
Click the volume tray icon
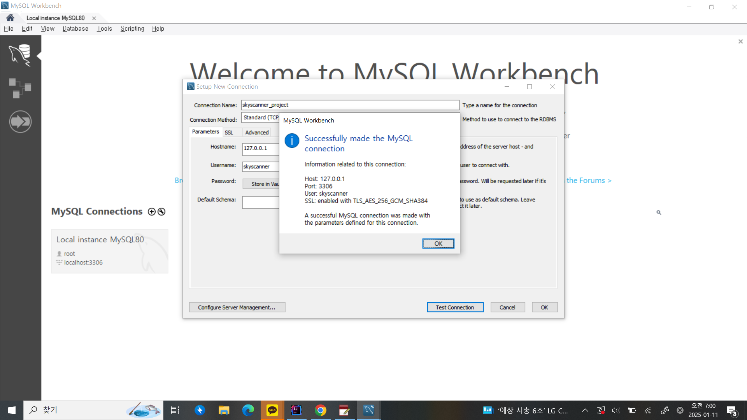click(616, 410)
